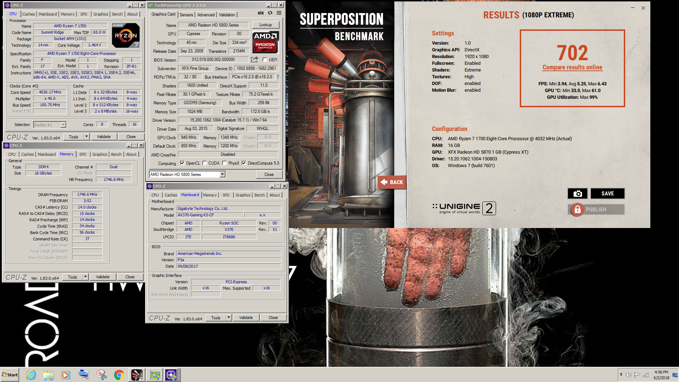Click the GPU-Z Close button
679x382 pixels.
(269, 175)
